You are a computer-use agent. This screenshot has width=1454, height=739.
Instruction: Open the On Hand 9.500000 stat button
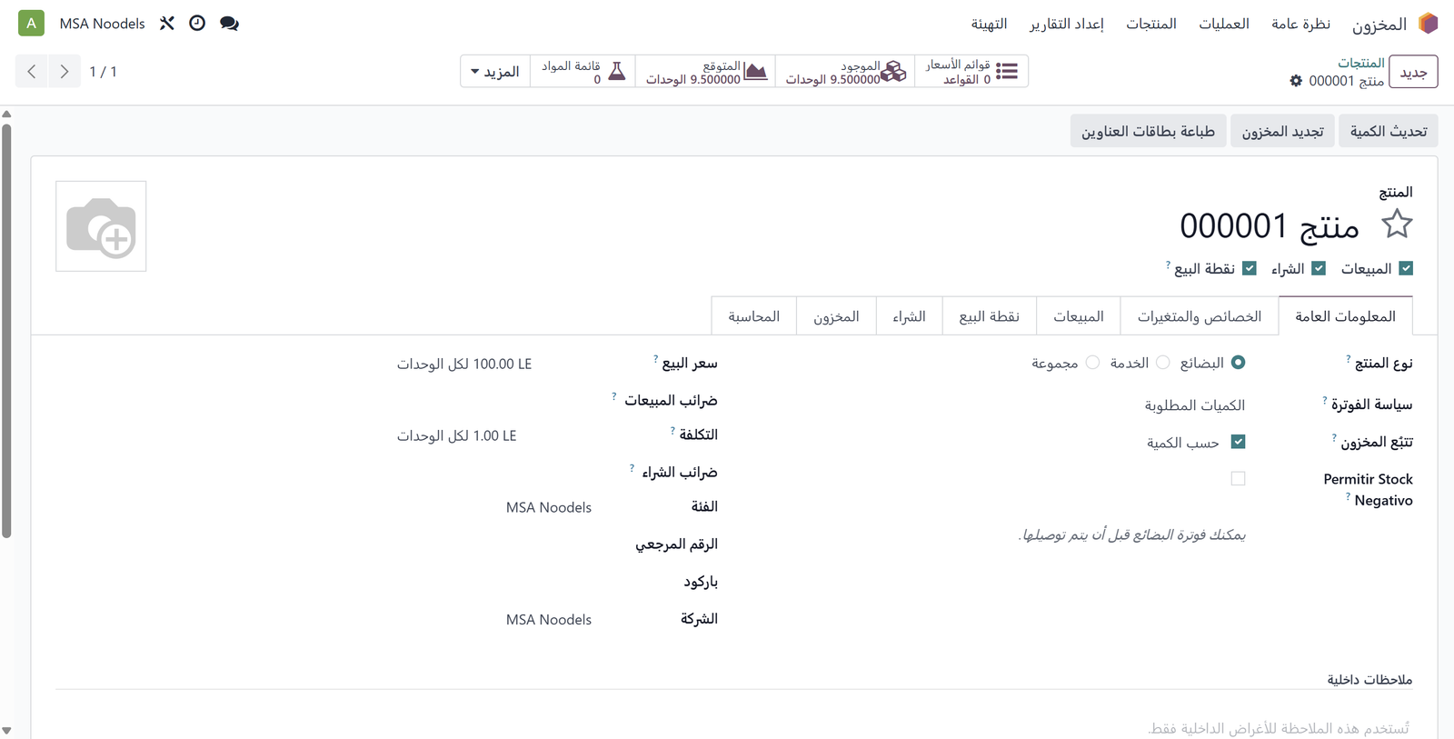844,71
